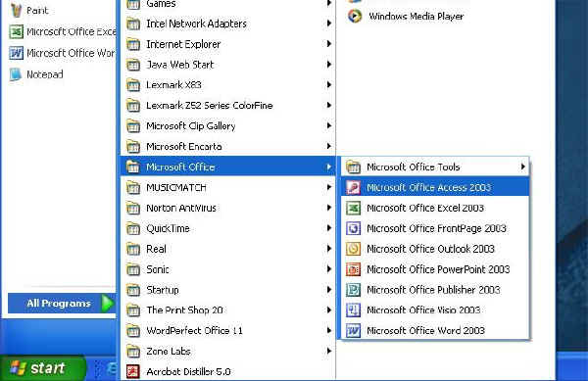Click the Lexmark X83 folder icon
The height and width of the screenshot is (381, 588).
point(133,85)
